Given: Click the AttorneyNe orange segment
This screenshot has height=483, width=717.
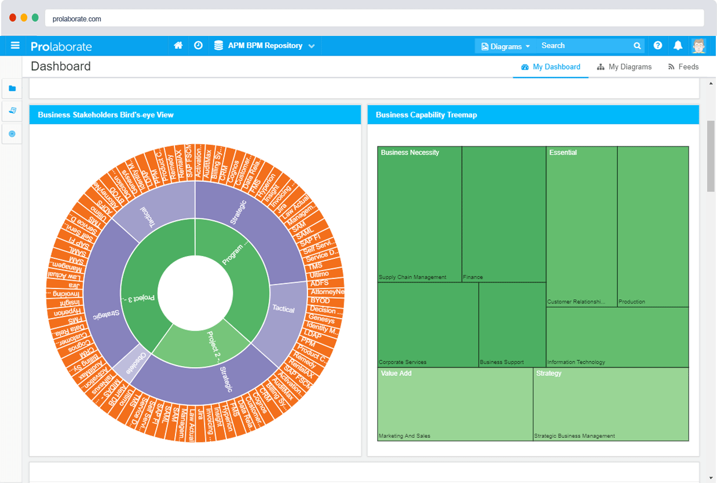Looking at the screenshot, I should pos(327,292).
